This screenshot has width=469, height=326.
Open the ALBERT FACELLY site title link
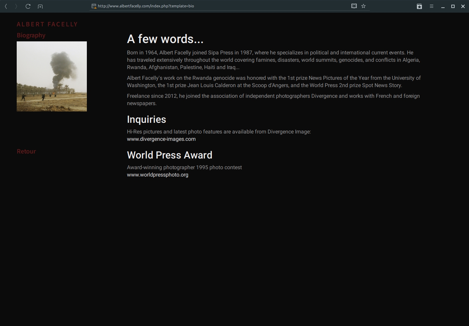coord(47,24)
